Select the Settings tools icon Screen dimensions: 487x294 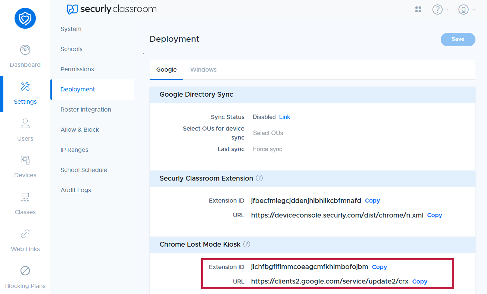tap(25, 87)
